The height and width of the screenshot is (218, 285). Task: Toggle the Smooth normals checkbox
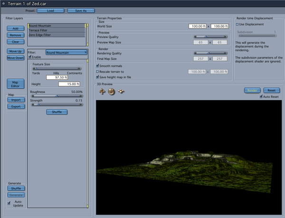coord(98,66)
